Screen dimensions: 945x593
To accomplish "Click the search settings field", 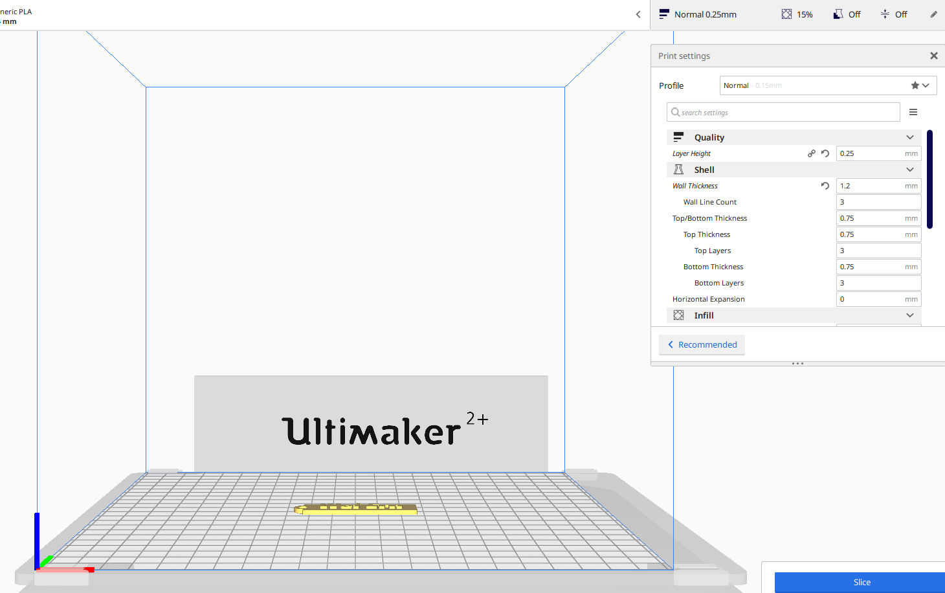I will [783, 112].
